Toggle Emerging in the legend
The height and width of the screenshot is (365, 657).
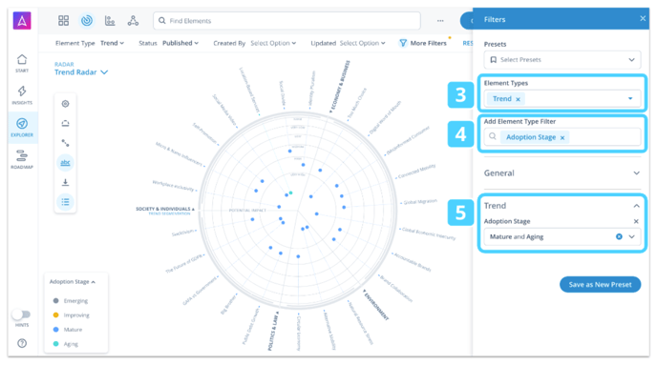point(71,300)
